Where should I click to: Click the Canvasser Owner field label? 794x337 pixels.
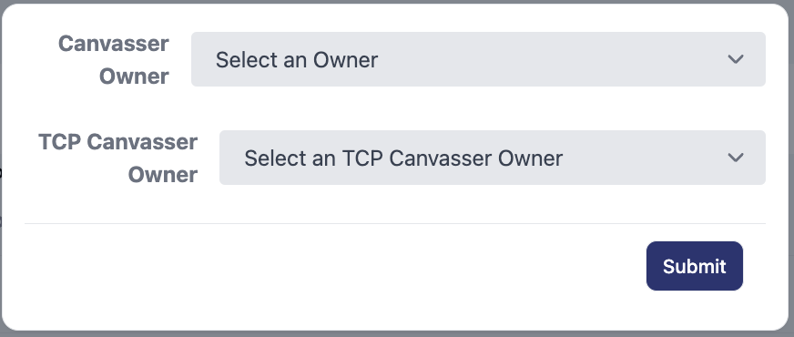pos(114,60)
